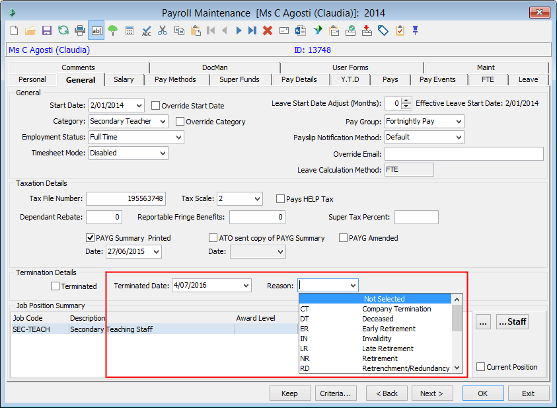Image resolution: width=557 pixels, height=408 pixels.
Task: Check ATO sent copy of PAYG Summary
Action: [x=213, y=238]
